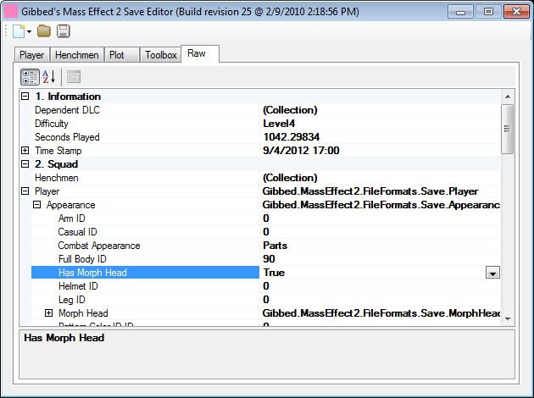The width and height of the screenshot is (534, 398).
Task: Click the New save file icon
Action: (x=19, y=31)
